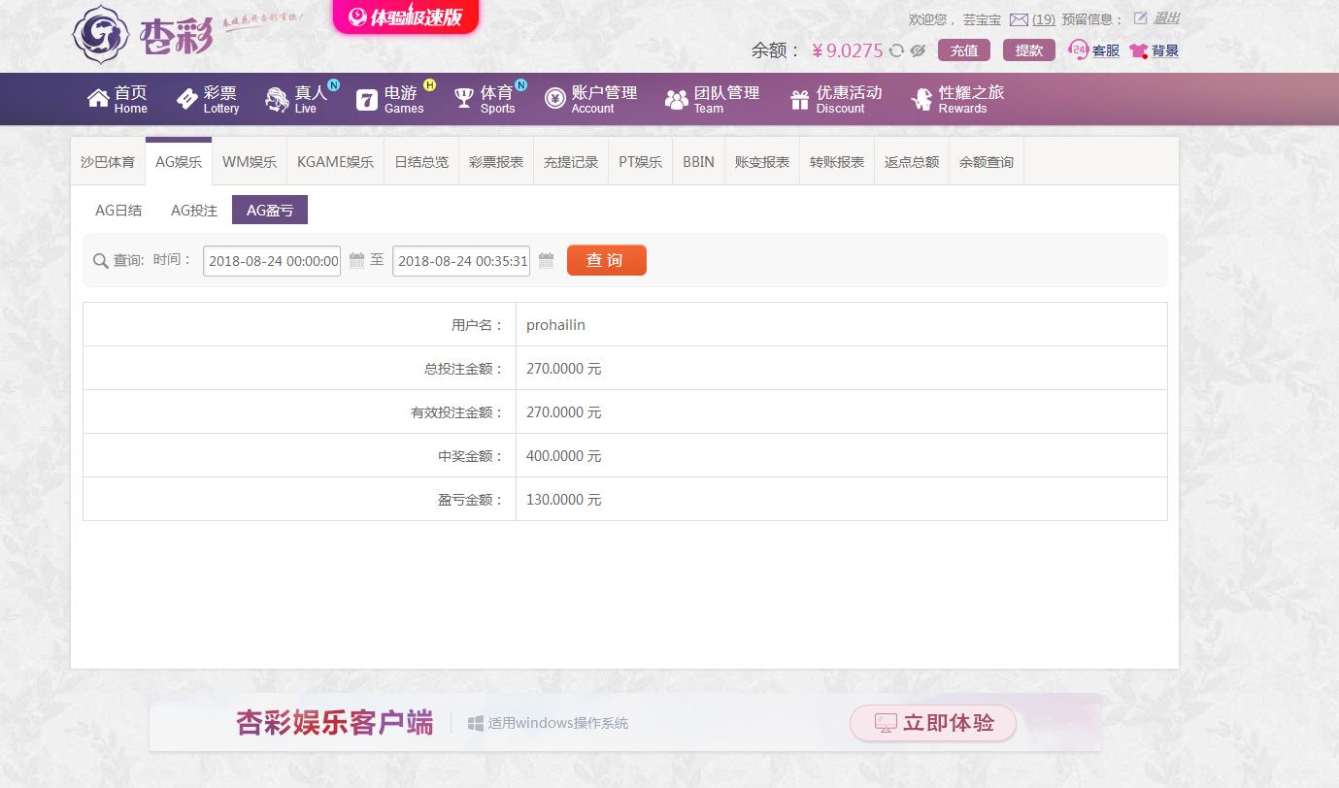Switch to the AG投注 tab
Viewport: 1339px width, 788px height.
click(x=192, y=210)
